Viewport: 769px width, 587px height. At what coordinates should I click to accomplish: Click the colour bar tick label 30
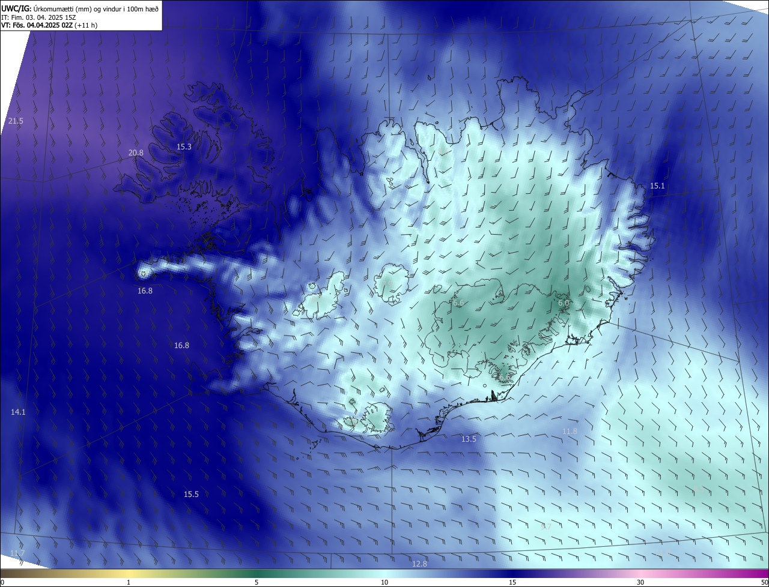point(640,583)
